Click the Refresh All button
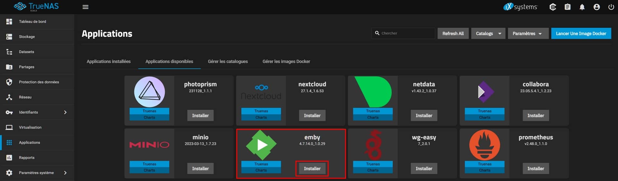Viewport: 618px width, 181px height. point(453,33)
